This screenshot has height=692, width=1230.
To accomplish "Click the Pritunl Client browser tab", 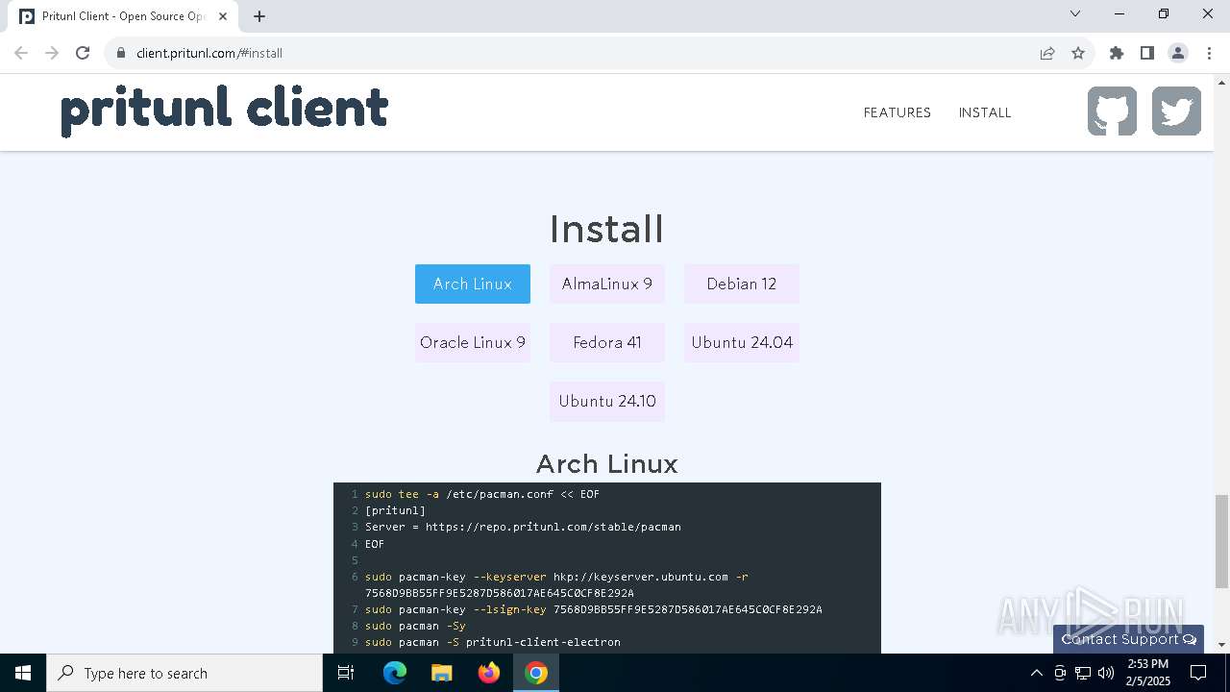I will pos(123,16).
